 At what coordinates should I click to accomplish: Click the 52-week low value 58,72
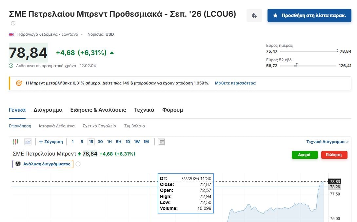coord(272,66)
